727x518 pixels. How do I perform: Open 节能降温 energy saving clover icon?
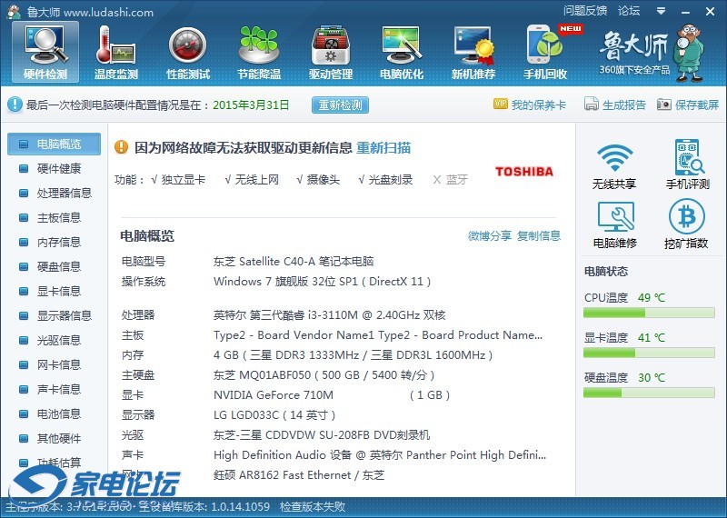click(x=259, y=51)
